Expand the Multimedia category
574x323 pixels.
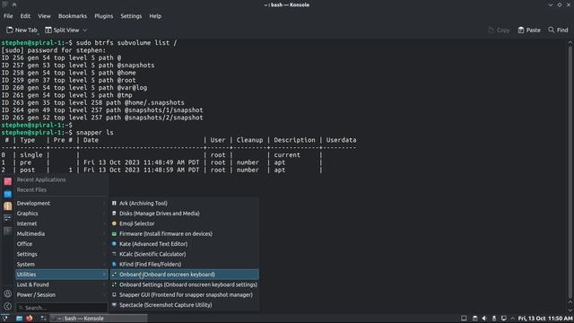(x=62, y=233)
